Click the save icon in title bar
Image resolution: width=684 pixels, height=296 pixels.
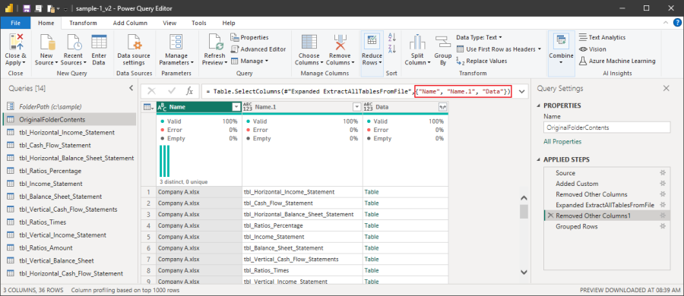[27, 8]
